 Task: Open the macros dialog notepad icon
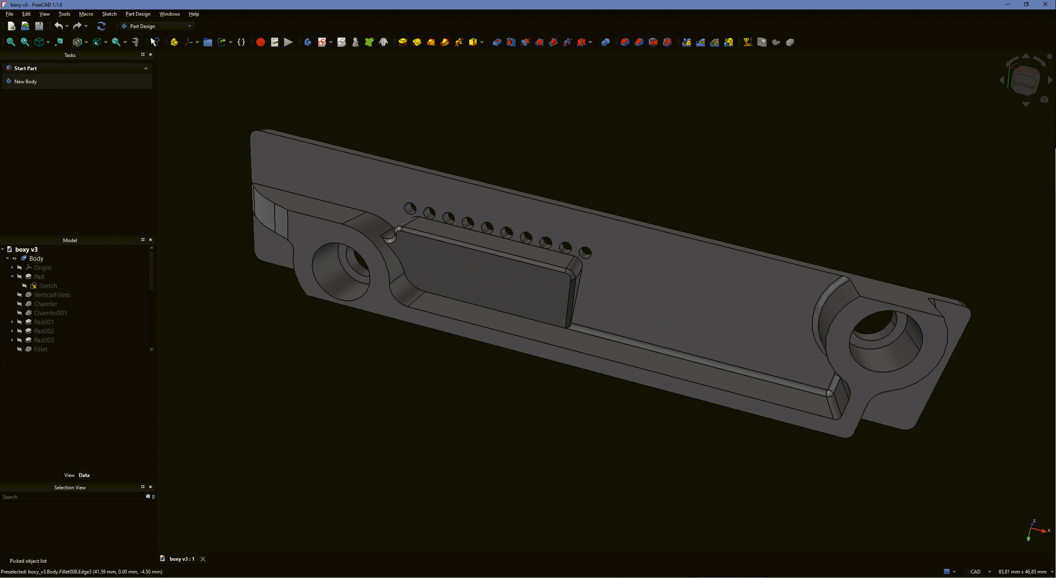pos(275,42)
